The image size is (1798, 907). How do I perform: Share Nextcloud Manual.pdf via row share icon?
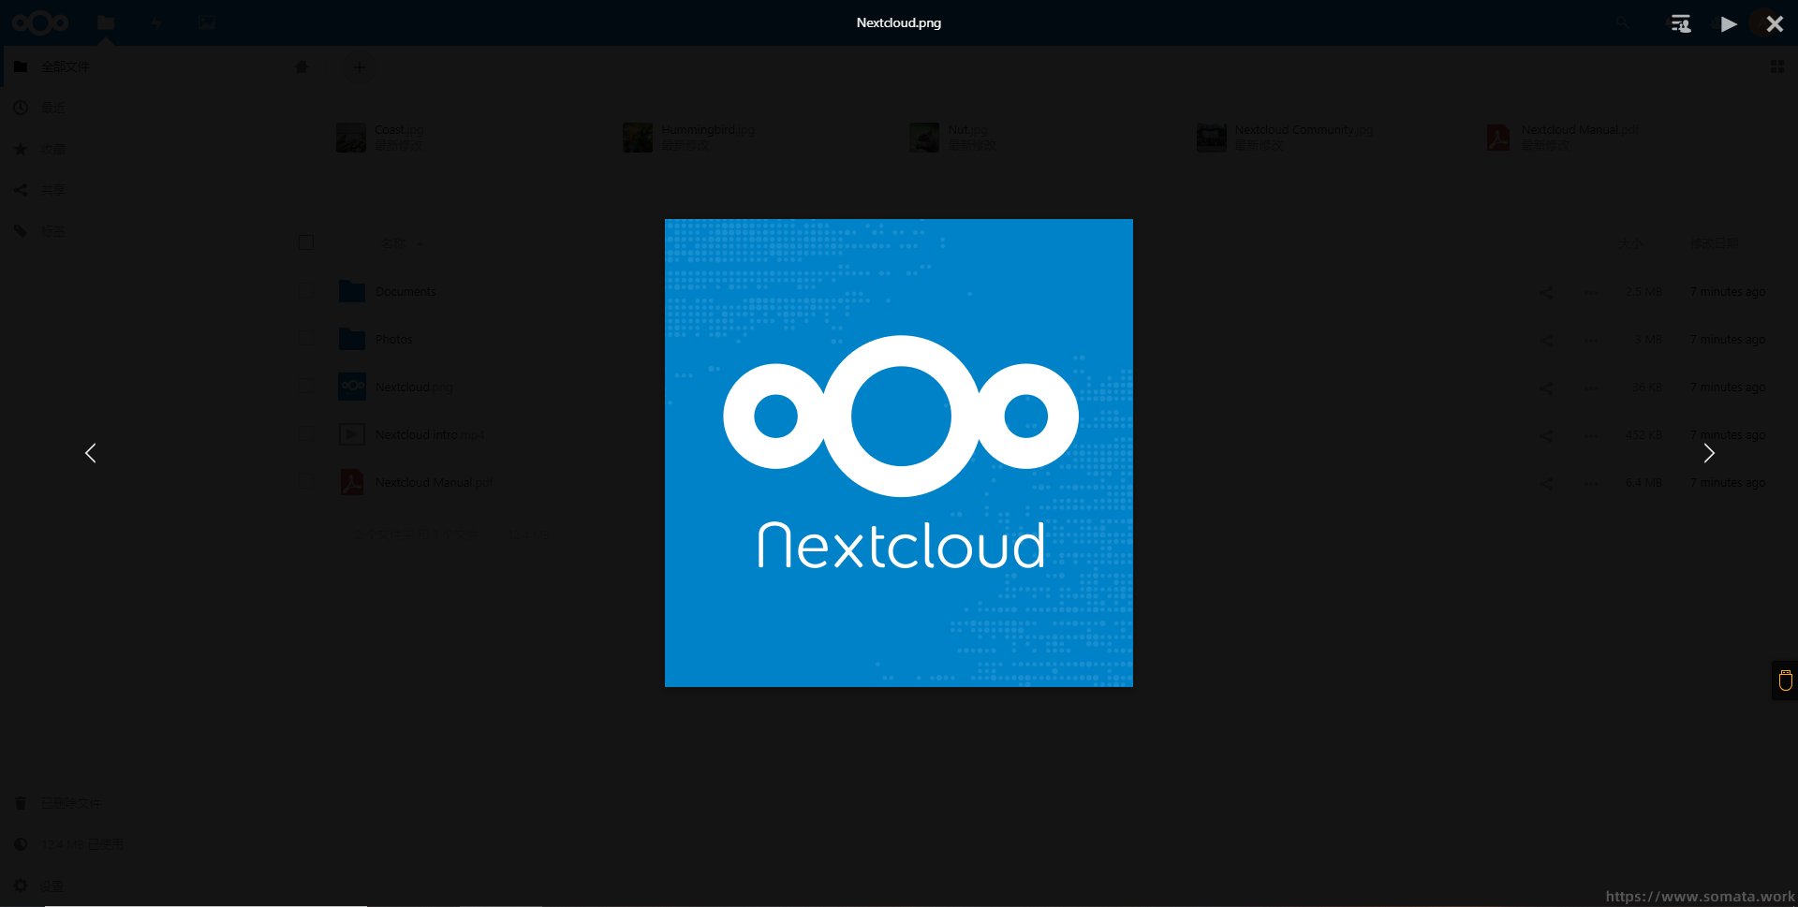1546,483
